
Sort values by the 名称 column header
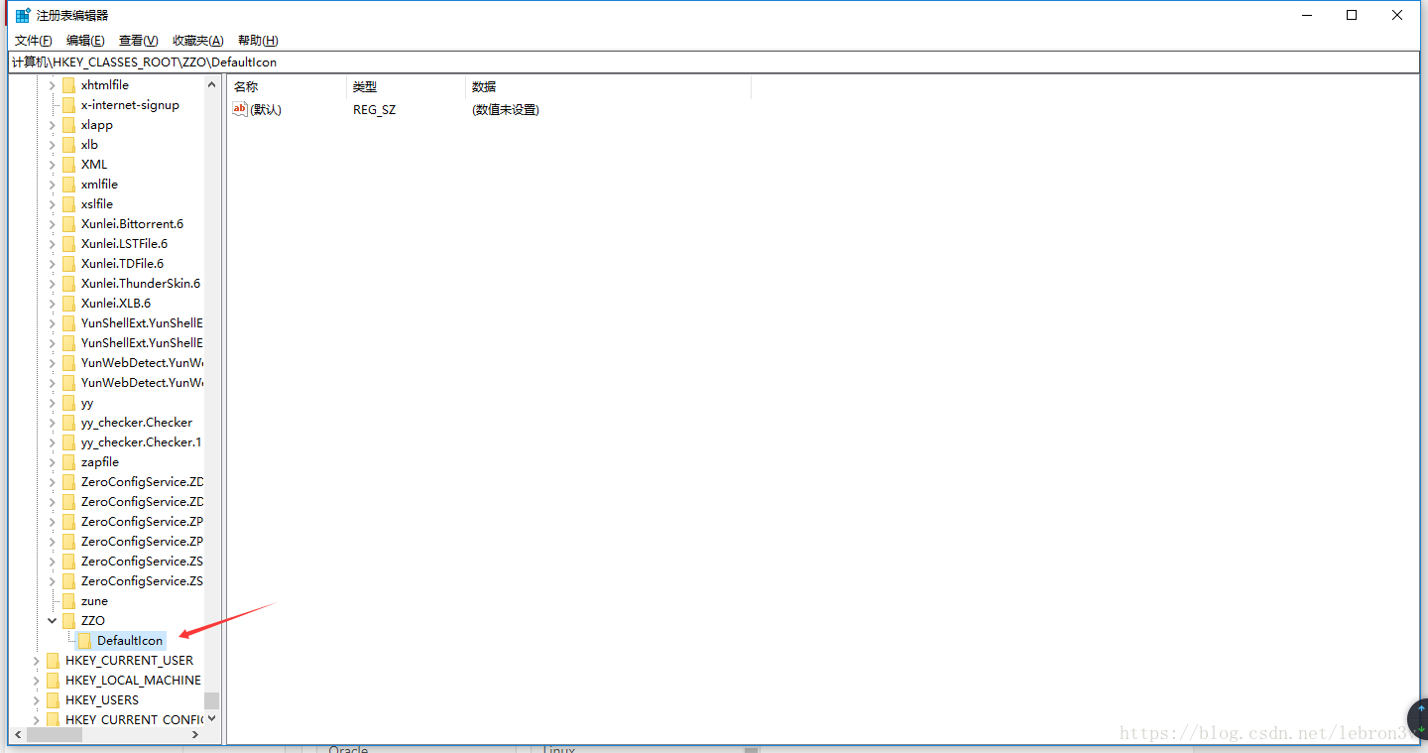click(x=245, y=86)
